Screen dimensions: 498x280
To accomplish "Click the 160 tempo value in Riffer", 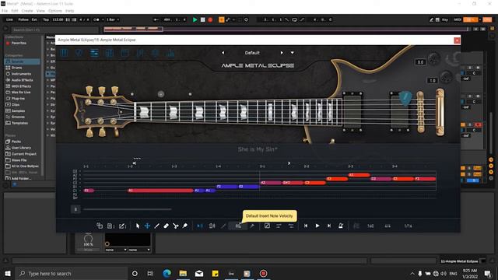I will 370,226.
